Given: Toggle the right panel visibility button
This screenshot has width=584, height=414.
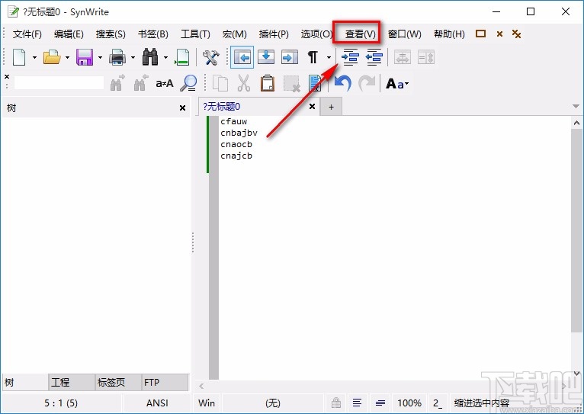Looking at the screenshot, I should [x=289, y=57].
